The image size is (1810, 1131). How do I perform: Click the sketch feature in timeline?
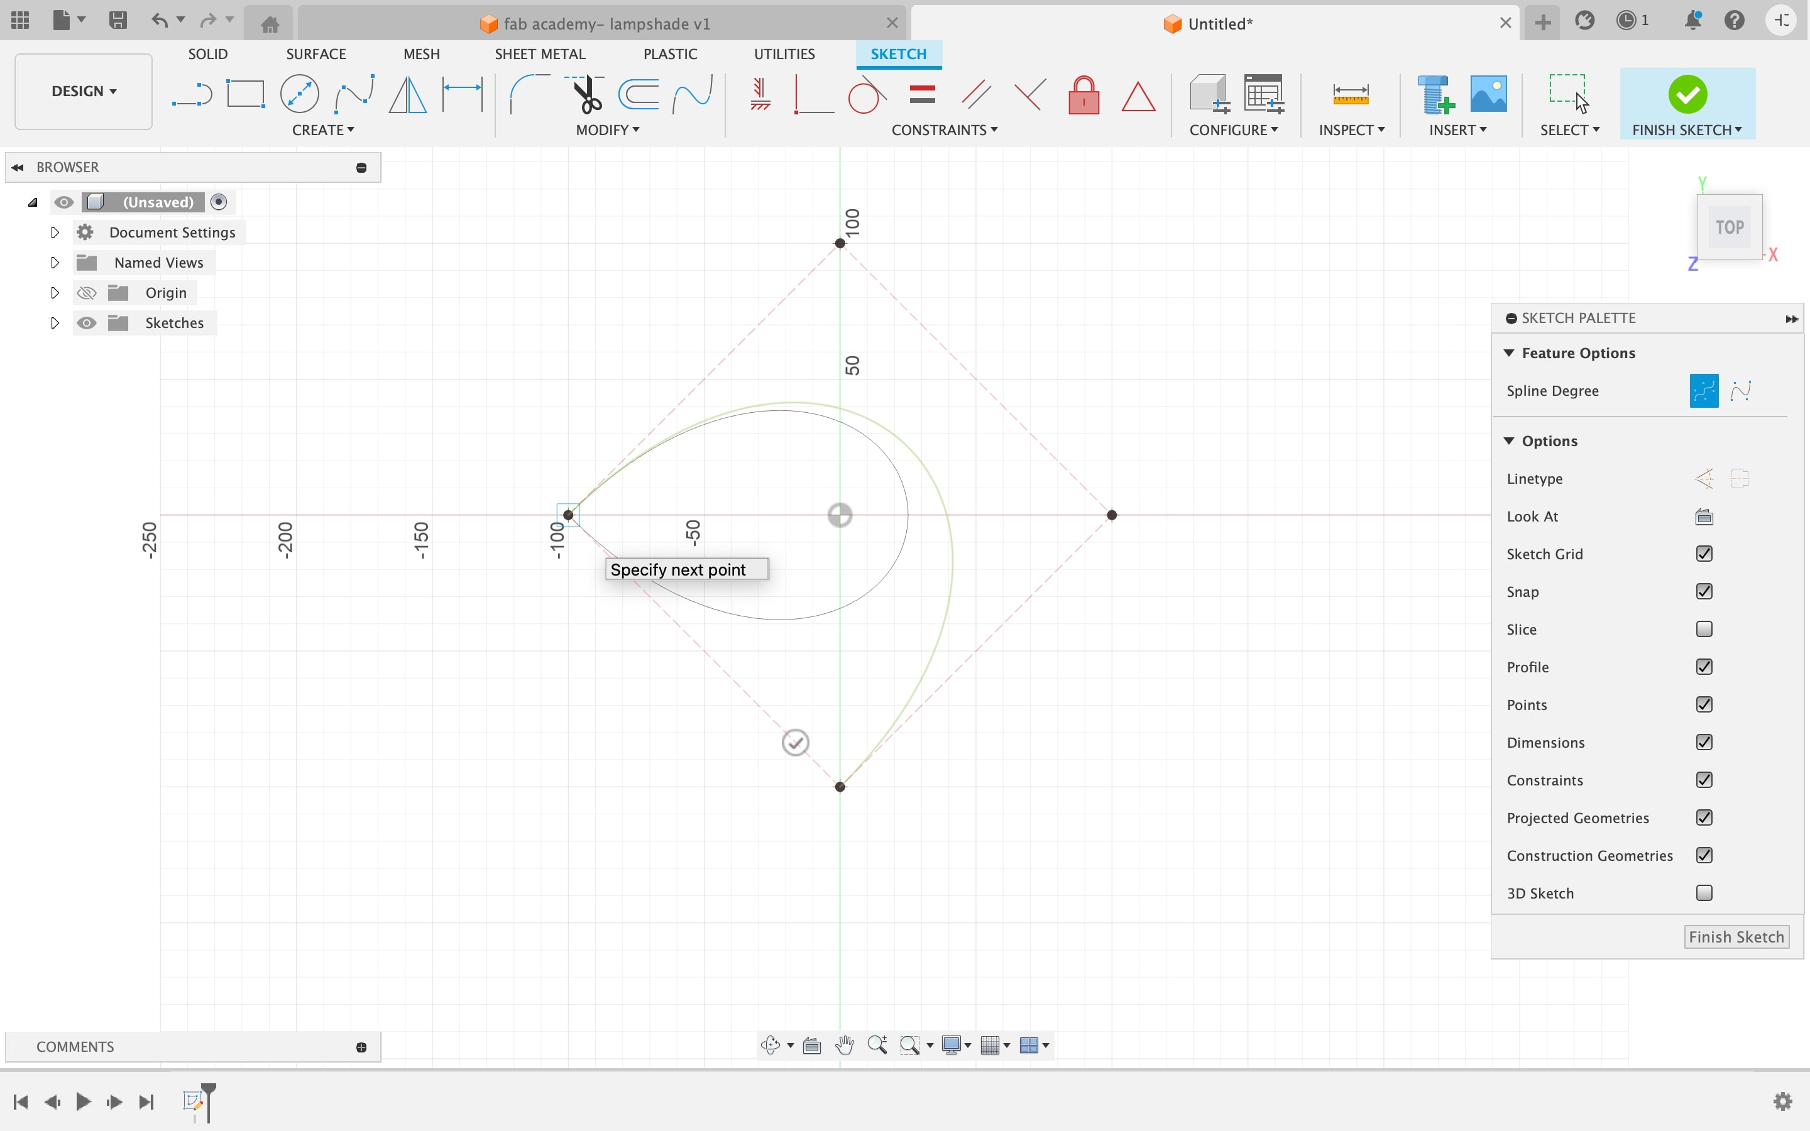pos(193,1100)
